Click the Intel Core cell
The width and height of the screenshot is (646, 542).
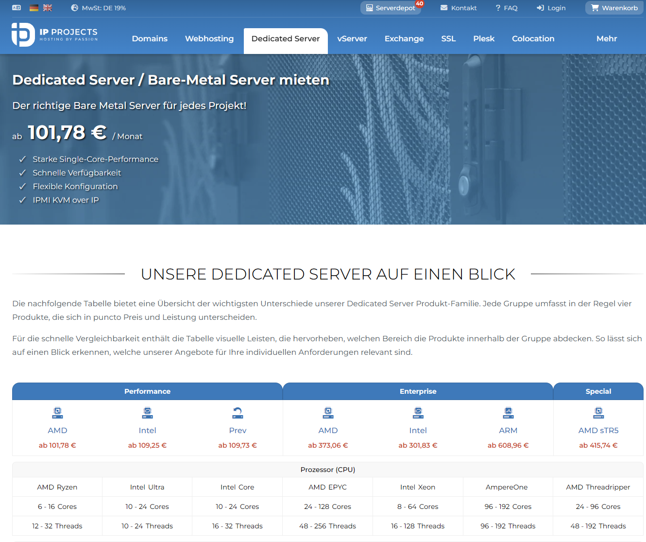click(238, 487)
